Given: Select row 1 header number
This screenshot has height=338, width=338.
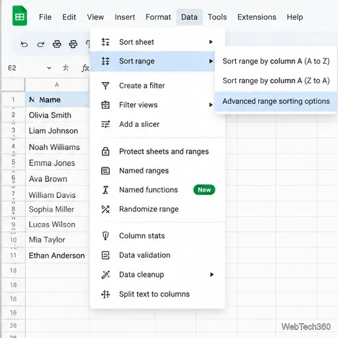Looking at the screenshot, I should point(13,100).
